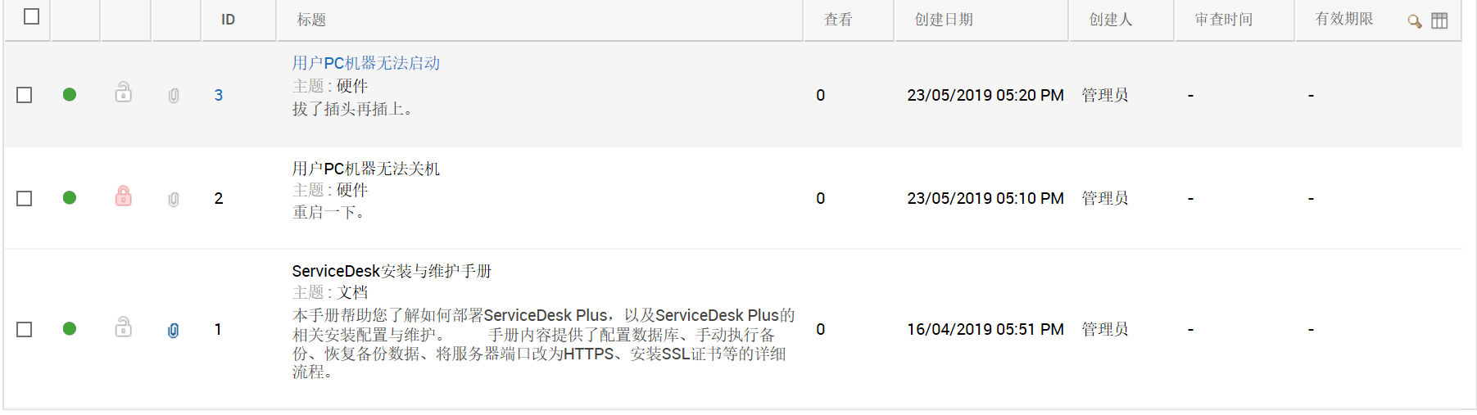This screenshot has width=1477, height=415.
Task: Click the grey unlocked padlock for solution 3
Action: pos(124,92)
